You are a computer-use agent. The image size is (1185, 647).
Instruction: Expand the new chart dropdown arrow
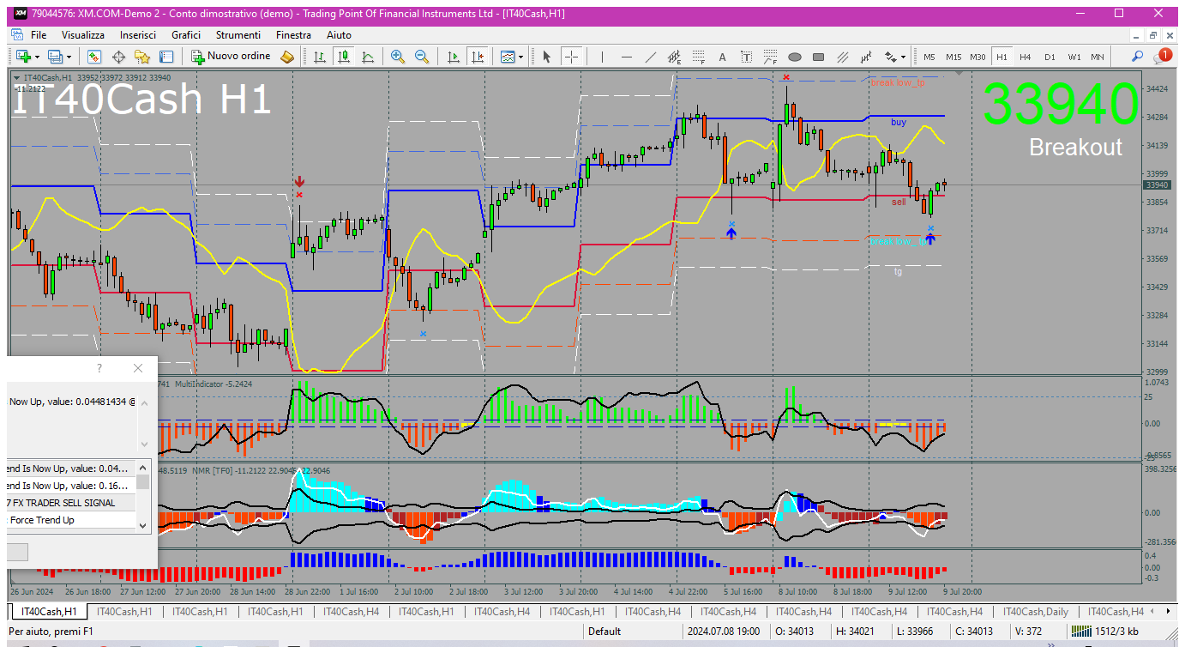click(37, 57)
